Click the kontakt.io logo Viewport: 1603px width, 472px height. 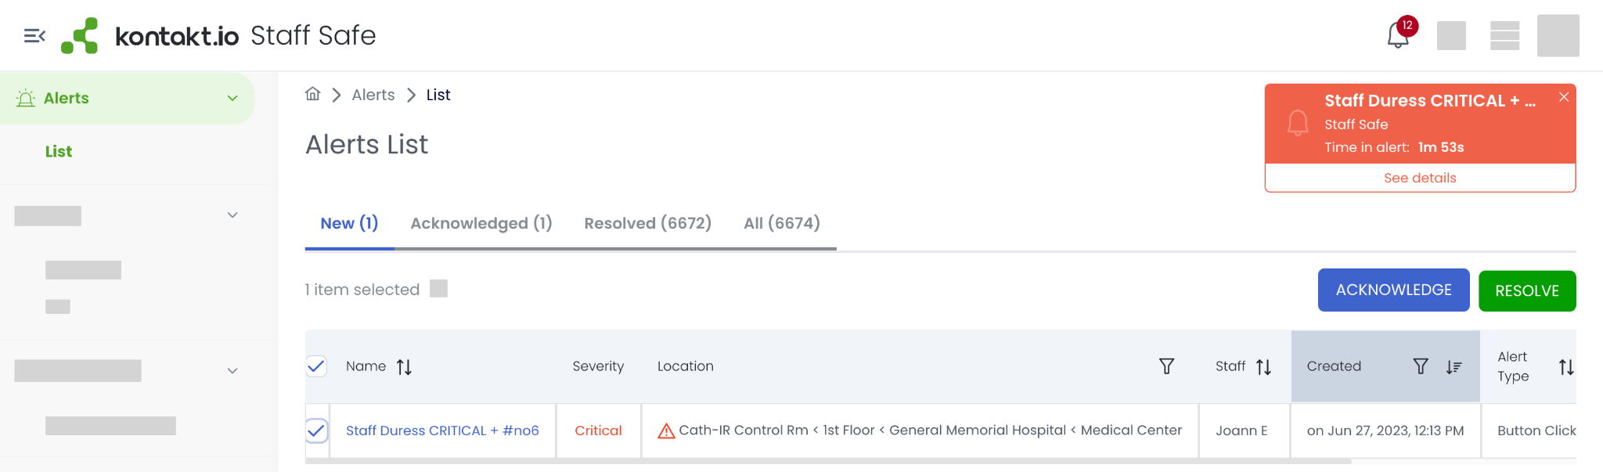click(150, 36)
